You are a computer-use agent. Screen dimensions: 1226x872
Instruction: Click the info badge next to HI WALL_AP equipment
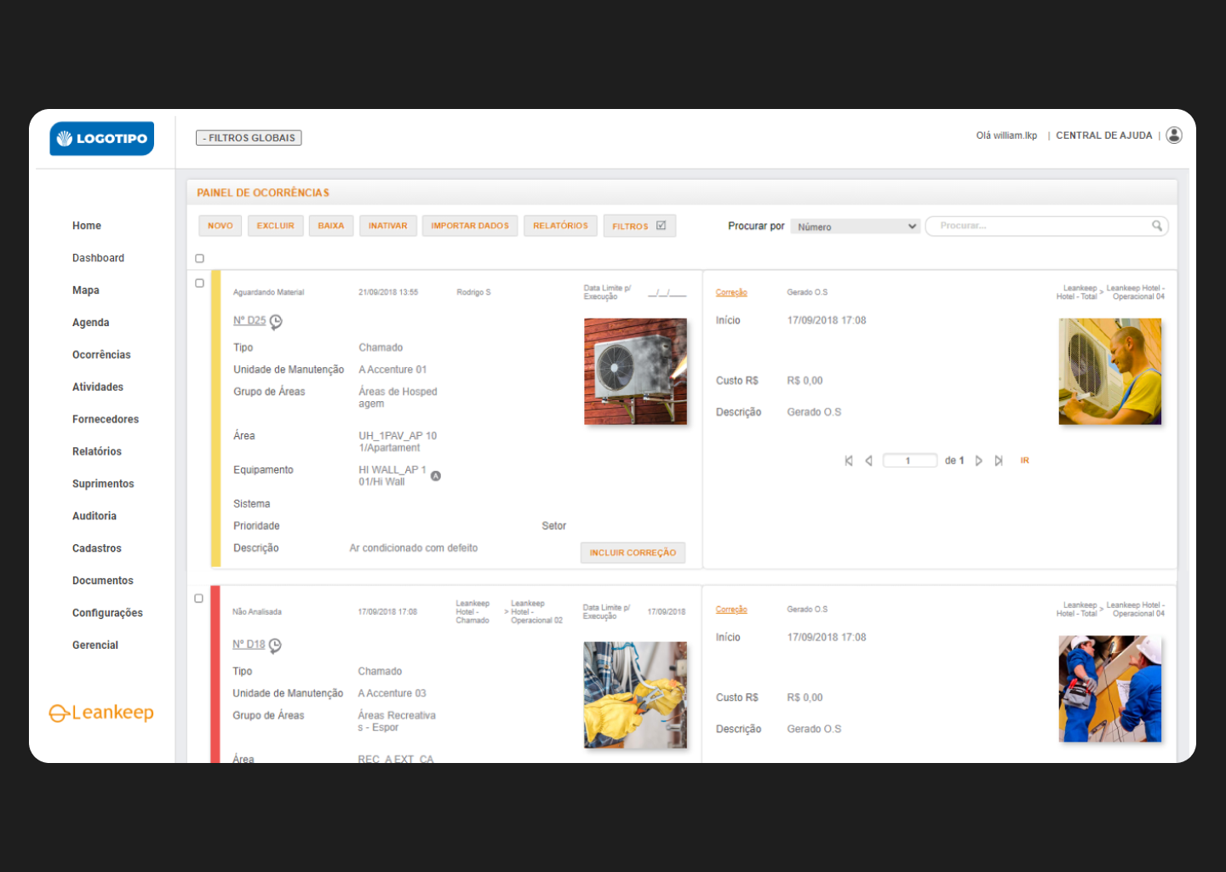click(435, 476)
